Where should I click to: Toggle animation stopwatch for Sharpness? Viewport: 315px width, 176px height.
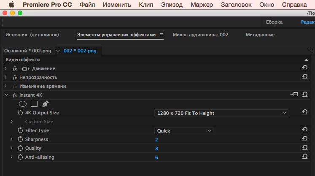[x=20, y=139]
